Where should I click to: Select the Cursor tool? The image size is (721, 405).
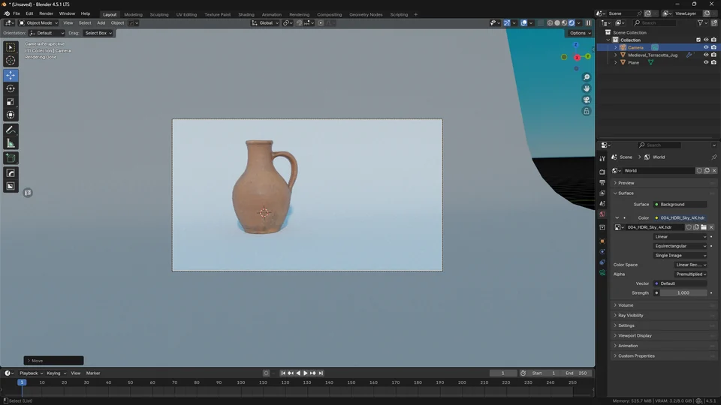click(11, 61)
